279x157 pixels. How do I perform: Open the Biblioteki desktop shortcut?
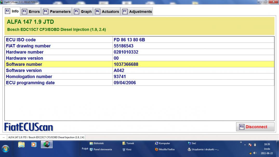coord(97,143)
